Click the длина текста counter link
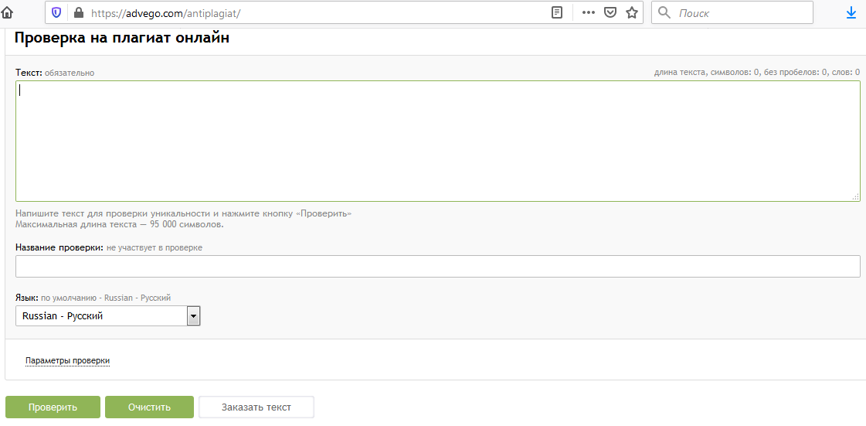The width and height of the screenshot is (866, 426). pyautogui.click(x=679, y=72)
